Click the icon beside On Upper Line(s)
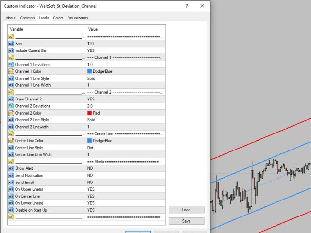The height and width of the screenshot is (233, 311). (11, 189)
